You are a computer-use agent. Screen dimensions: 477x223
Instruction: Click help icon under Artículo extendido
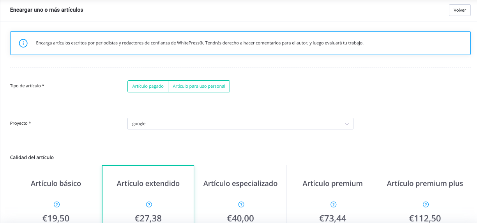click(149, 204)
